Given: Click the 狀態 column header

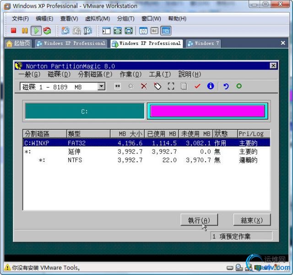Looking at the screenshot, I should (x=225, y=134).
